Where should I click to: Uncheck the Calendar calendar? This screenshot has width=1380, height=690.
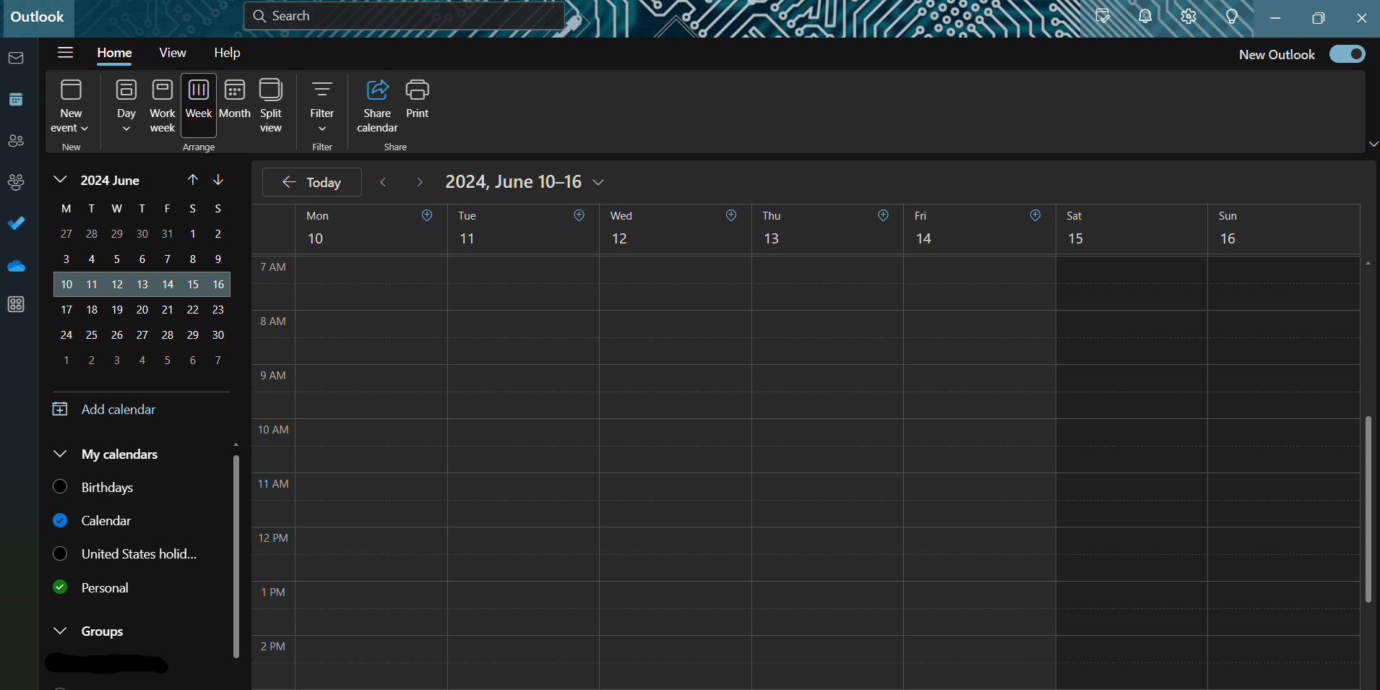[x=60, y=520]
